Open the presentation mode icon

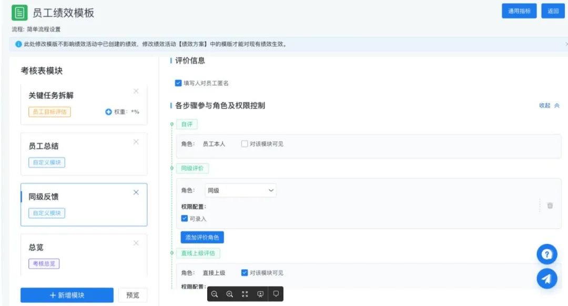point(260,294)
